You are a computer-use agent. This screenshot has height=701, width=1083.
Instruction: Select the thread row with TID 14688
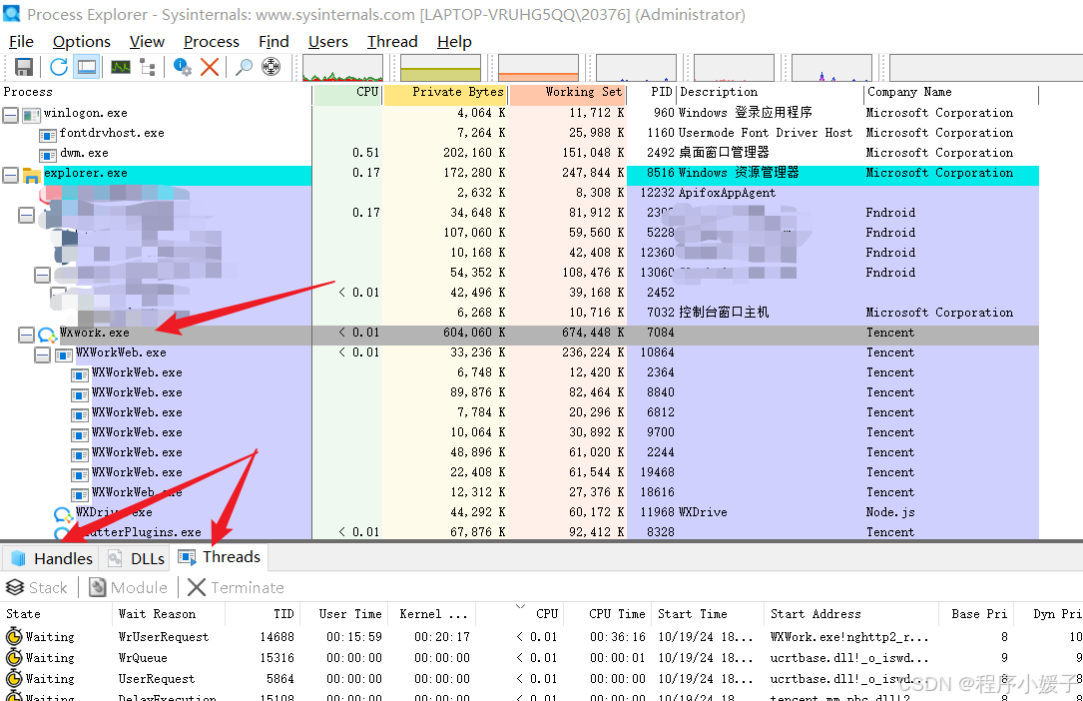point(541,637)
